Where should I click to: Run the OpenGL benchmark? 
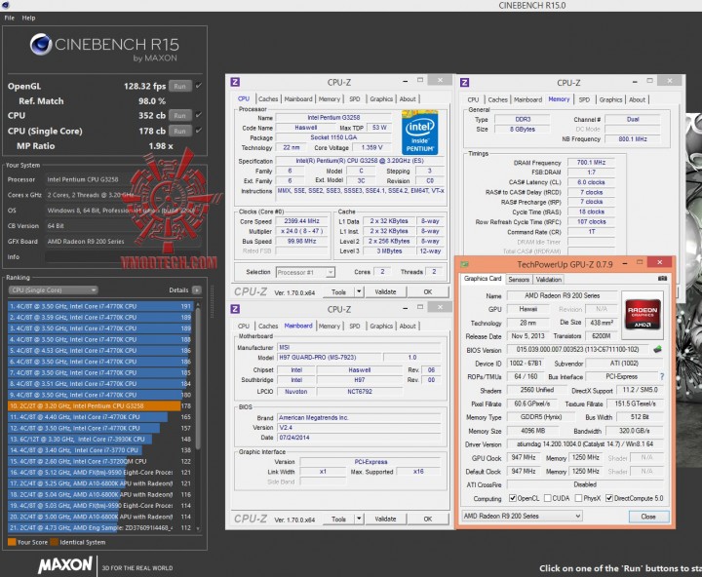[x=180, y=86]
